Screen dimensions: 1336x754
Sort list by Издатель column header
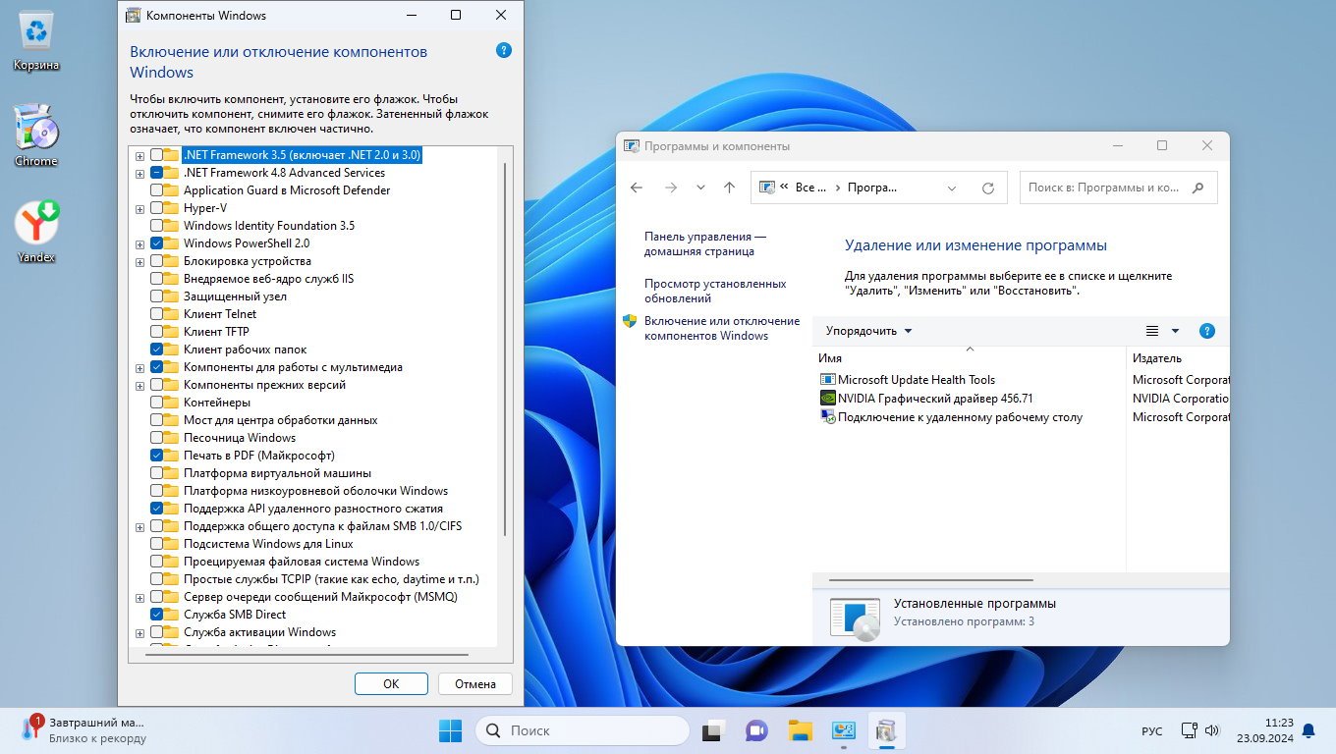1157,358
